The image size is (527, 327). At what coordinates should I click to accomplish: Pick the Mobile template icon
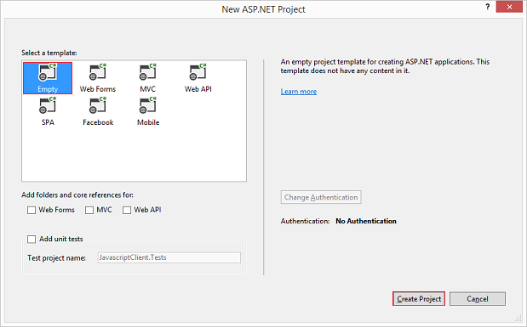point(148,111)
